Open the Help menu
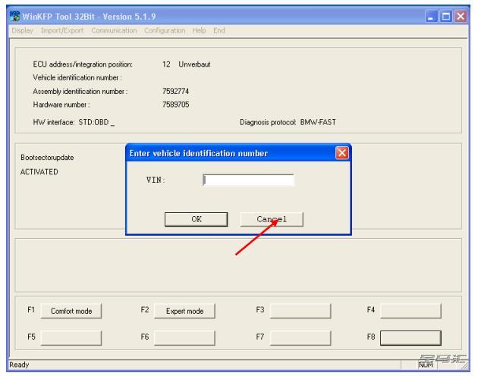The width and height of the screenshot is (478, 376). 200,30
